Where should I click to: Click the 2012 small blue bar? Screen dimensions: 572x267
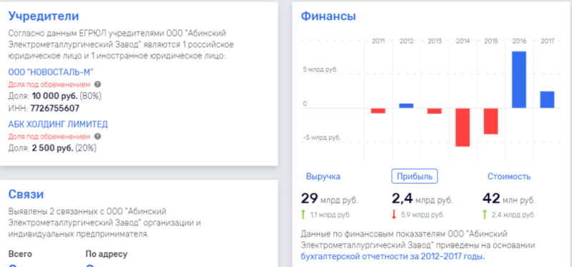406,106
